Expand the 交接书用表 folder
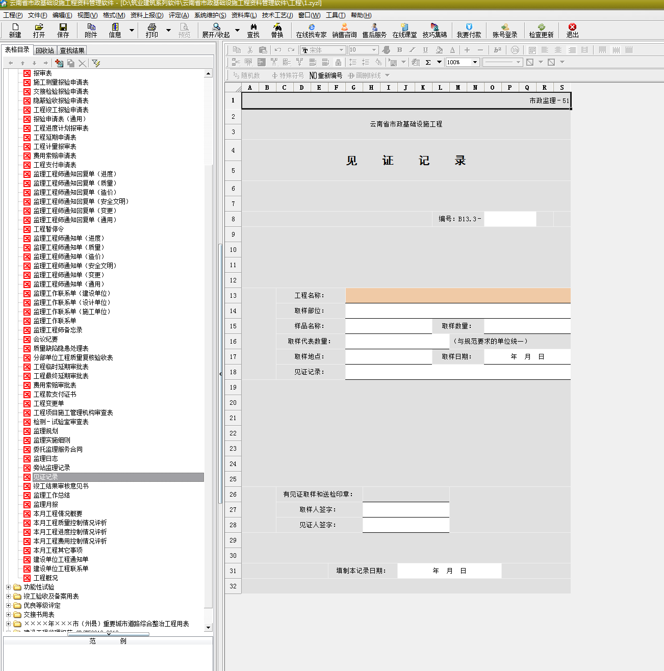This screenshot has width=664, height=671. [x=8, y=615]
